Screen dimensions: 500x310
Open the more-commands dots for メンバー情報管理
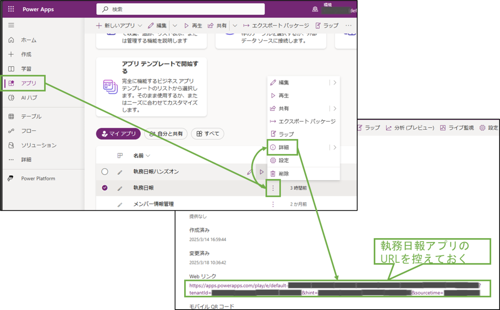[273, 204]
